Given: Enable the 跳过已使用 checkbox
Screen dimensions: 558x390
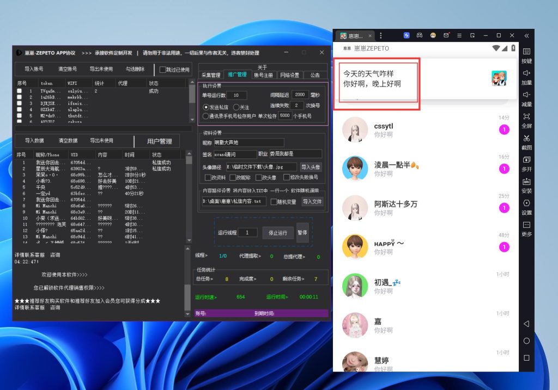Looking at the screenshot, I should coord(162,70).
